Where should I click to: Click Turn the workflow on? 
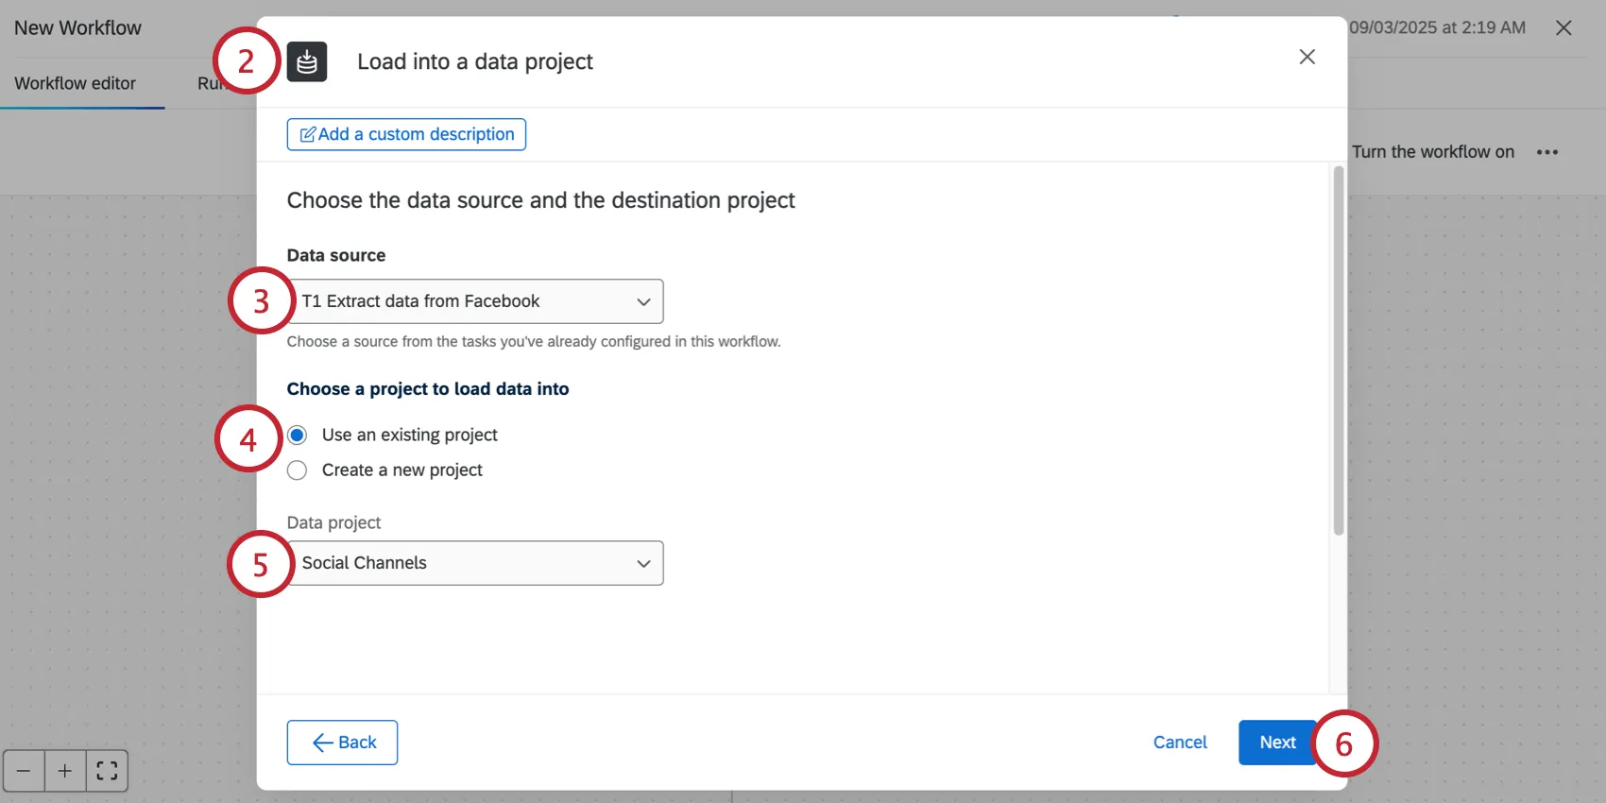(1432, 152)
